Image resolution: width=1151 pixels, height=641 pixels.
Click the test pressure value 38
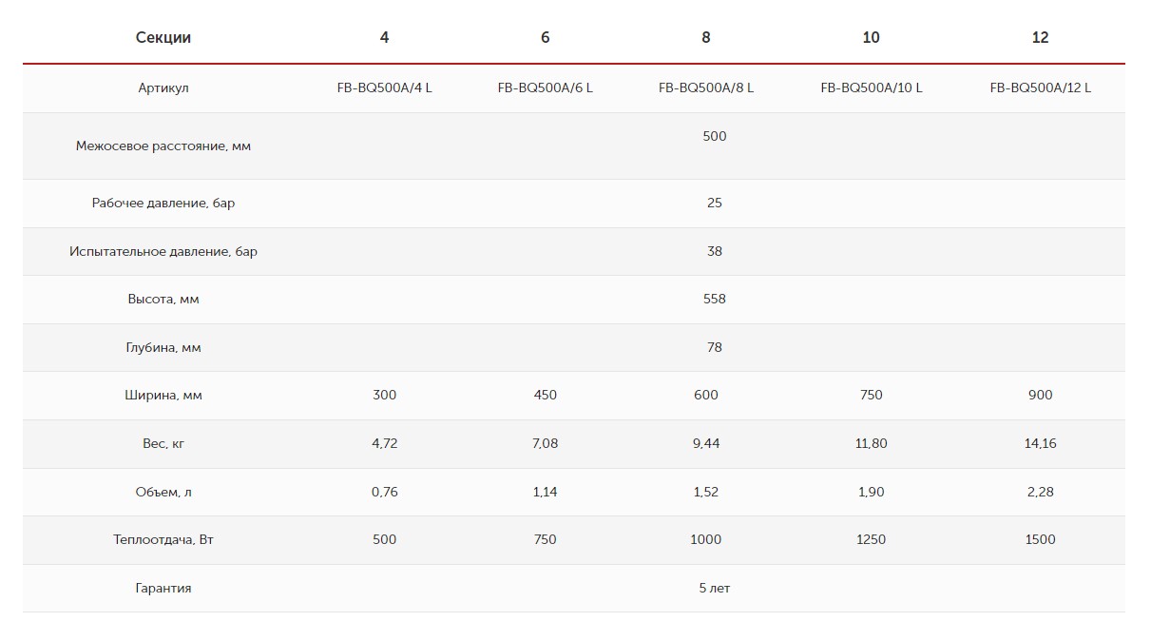tap(715, 251)
